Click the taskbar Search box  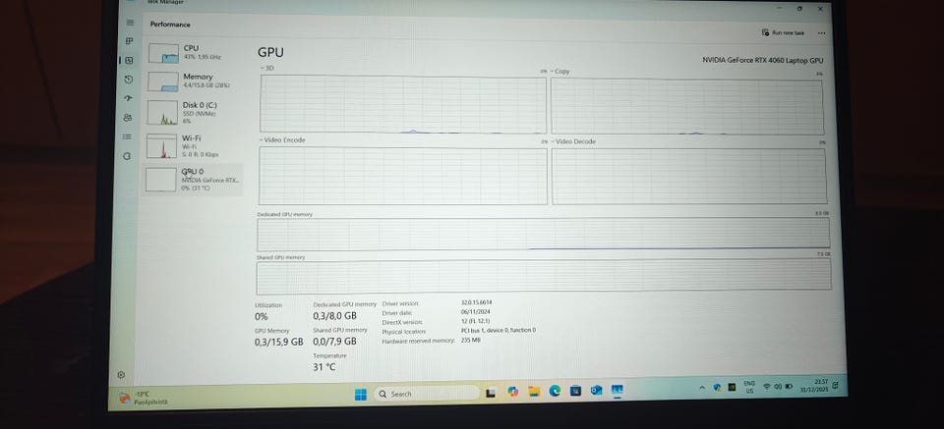tap(426, 395)
